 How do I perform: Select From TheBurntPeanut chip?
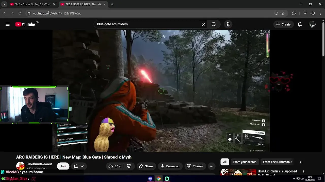click(278, 162)
